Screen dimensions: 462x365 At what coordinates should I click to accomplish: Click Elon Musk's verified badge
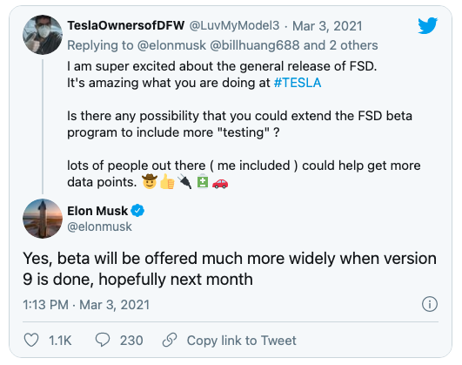(x=137, y=211)
